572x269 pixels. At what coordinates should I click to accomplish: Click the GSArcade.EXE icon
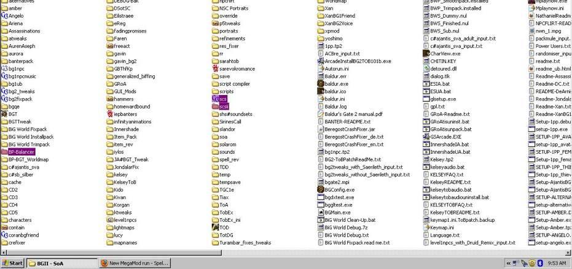click(x=426, y=137)
